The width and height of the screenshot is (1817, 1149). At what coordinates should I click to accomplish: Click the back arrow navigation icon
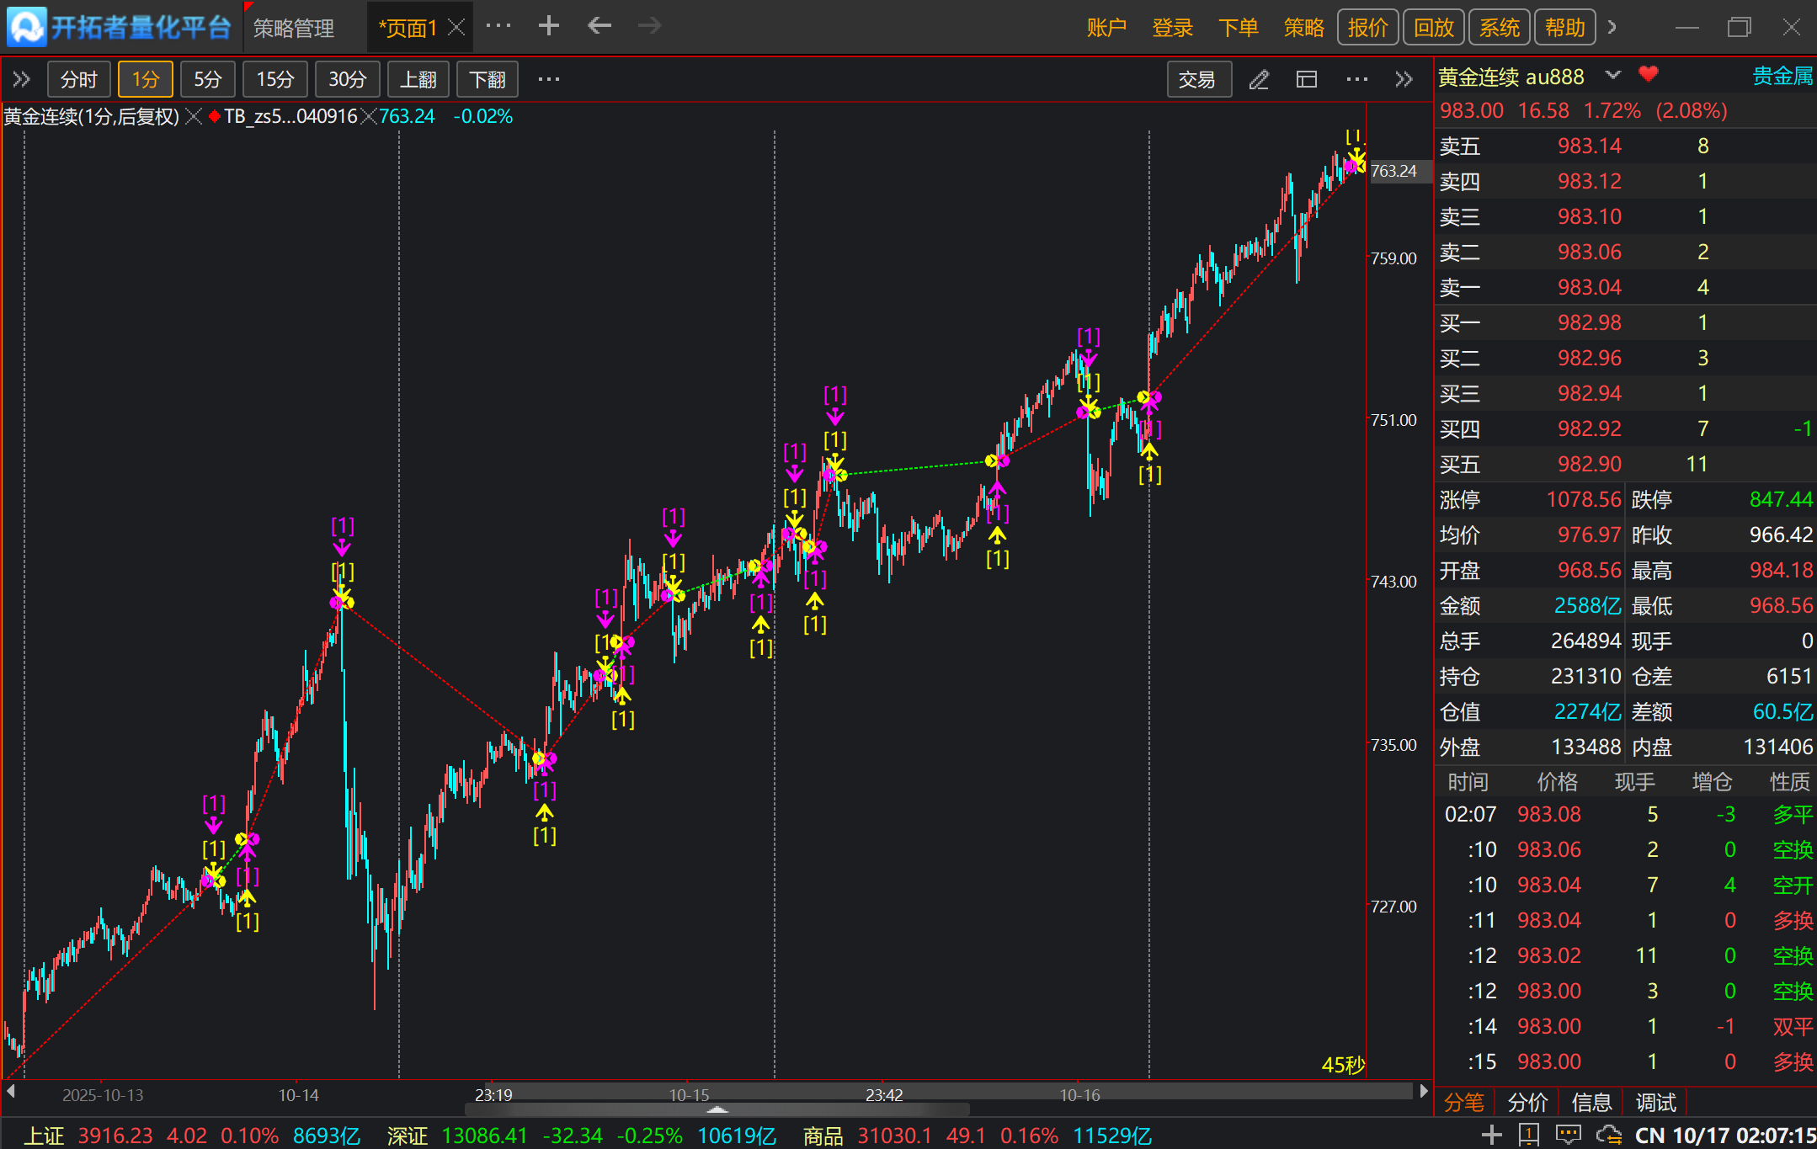pos(599,27)
